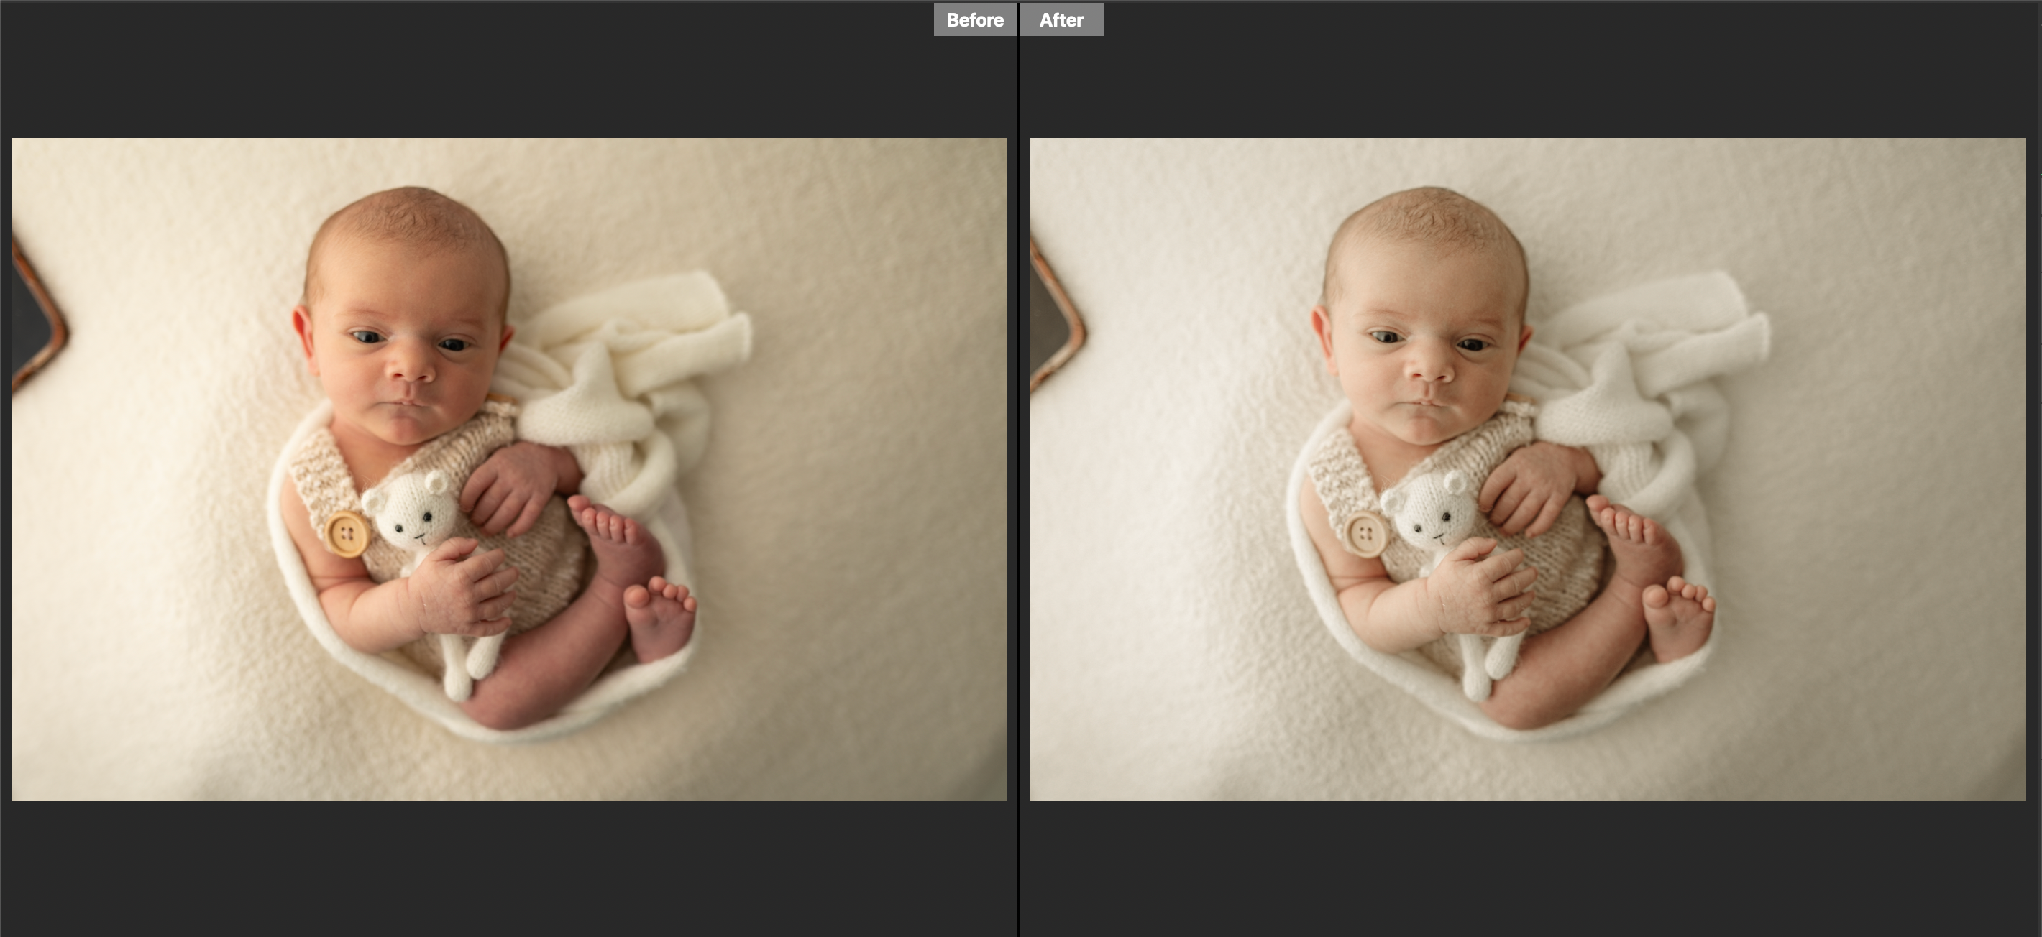
Task: Click the vertical divider between the two views
Action: point(1018,475)
